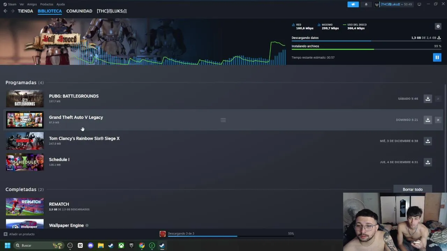Click Añadir un producto
Image resolution: width=447 pixels, height=251 pixels.
click(19, 234)
